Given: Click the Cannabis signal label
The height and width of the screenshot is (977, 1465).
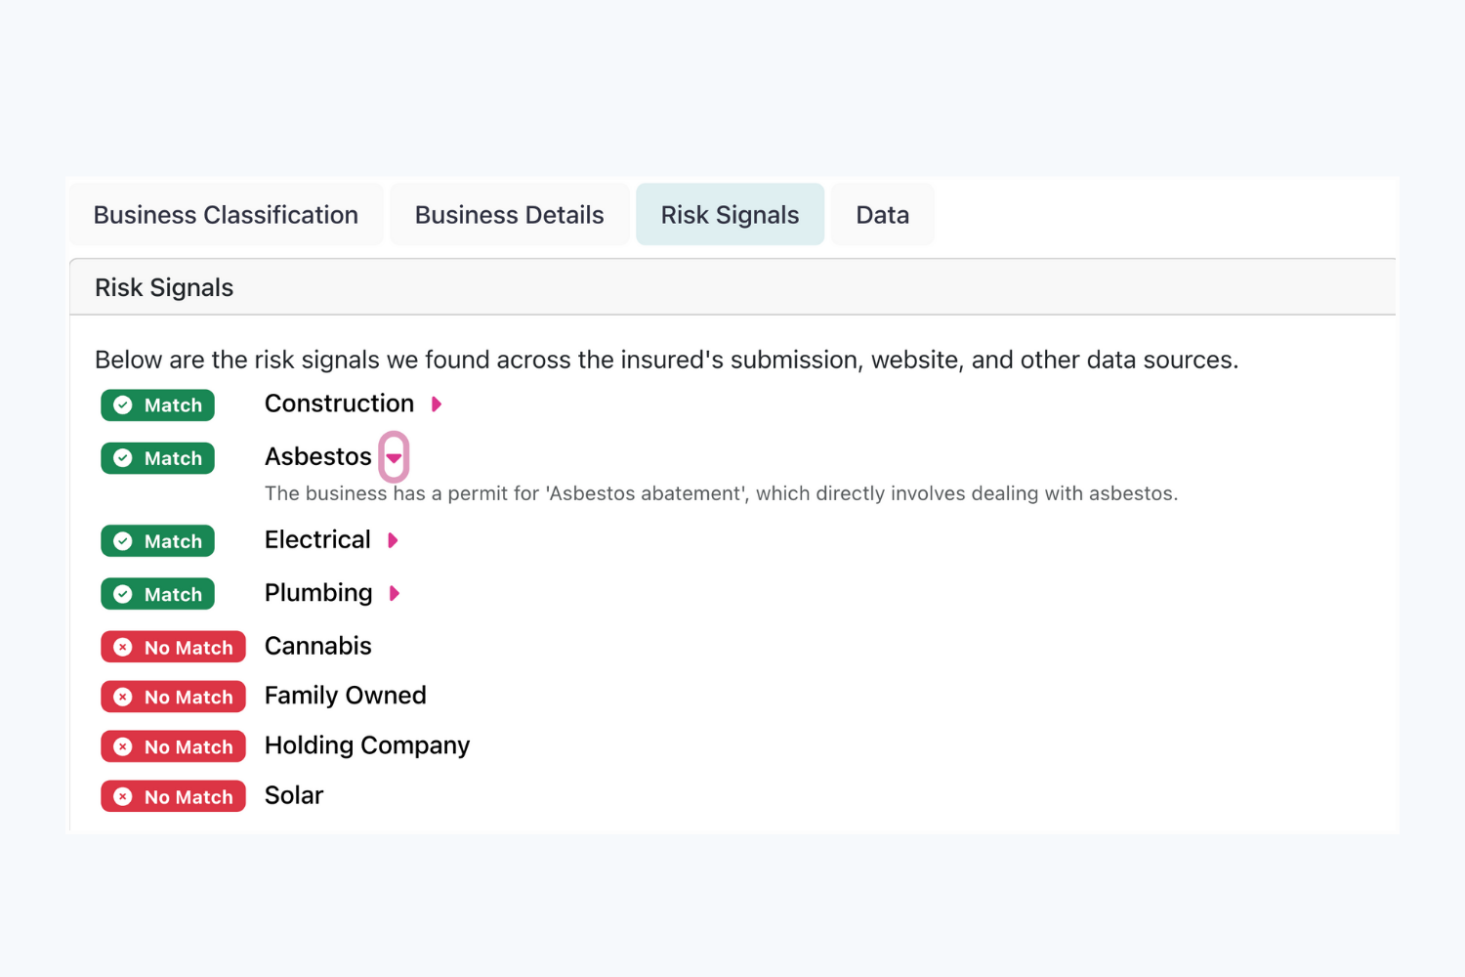Looking at the screenshot, I should point(318,646).
